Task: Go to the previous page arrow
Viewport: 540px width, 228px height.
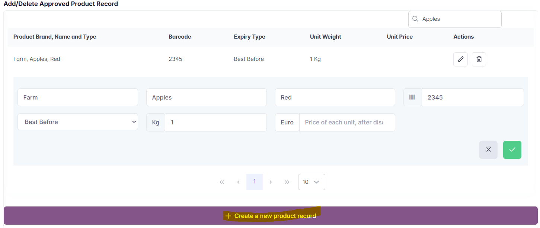Action: click(x=238, y=182)
